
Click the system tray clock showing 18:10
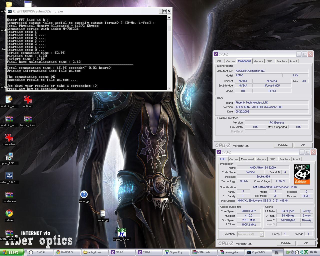pyautogui.click(x=313, y=252)
